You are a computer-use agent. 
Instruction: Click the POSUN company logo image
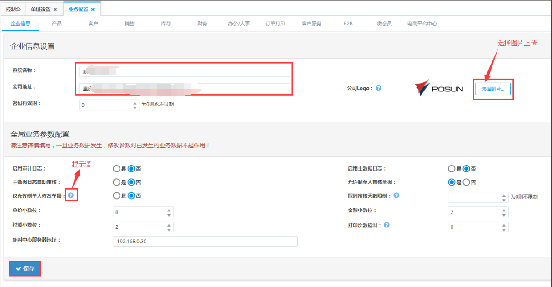(x=439, y=89)
